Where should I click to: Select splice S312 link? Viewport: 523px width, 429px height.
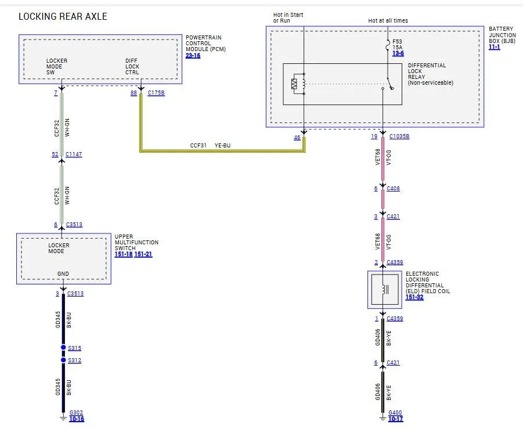pos(75,360)
